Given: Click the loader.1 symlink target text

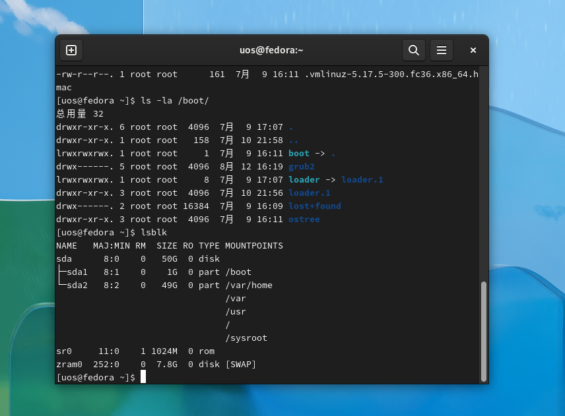Looking at the screenshot, I should click(x=362, y=179).
